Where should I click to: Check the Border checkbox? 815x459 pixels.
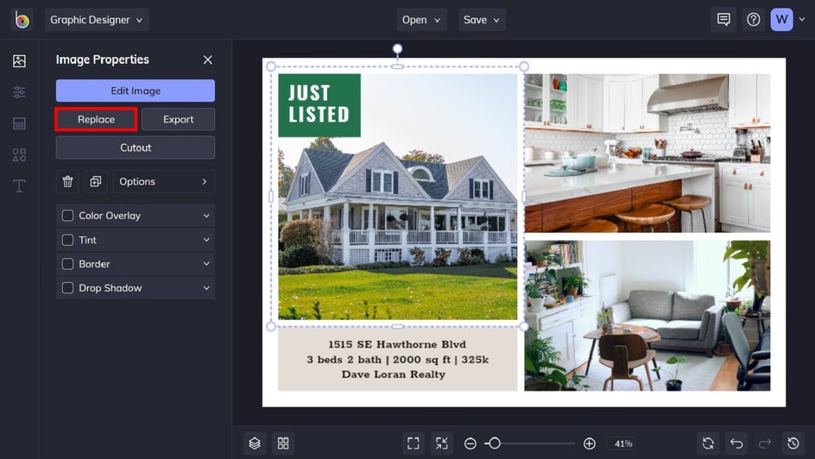tap(67, 264)
